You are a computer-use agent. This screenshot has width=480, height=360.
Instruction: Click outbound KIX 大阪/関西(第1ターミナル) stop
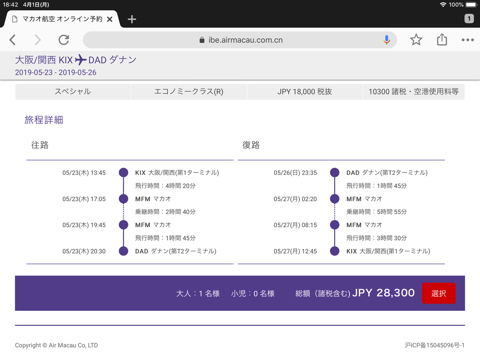(177, 173)
